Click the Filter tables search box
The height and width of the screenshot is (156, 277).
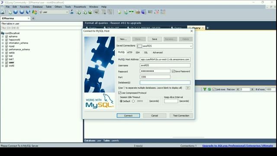coord(42,28)
